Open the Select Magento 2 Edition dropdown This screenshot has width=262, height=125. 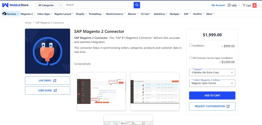click(x=212, y=83)
